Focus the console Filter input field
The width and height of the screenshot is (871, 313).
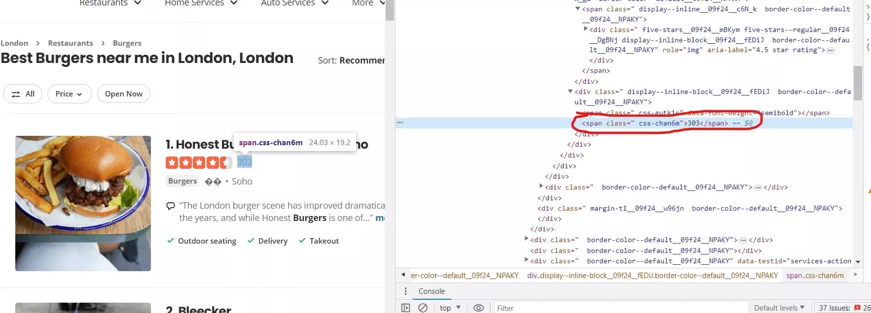click(x=620, y=308)
